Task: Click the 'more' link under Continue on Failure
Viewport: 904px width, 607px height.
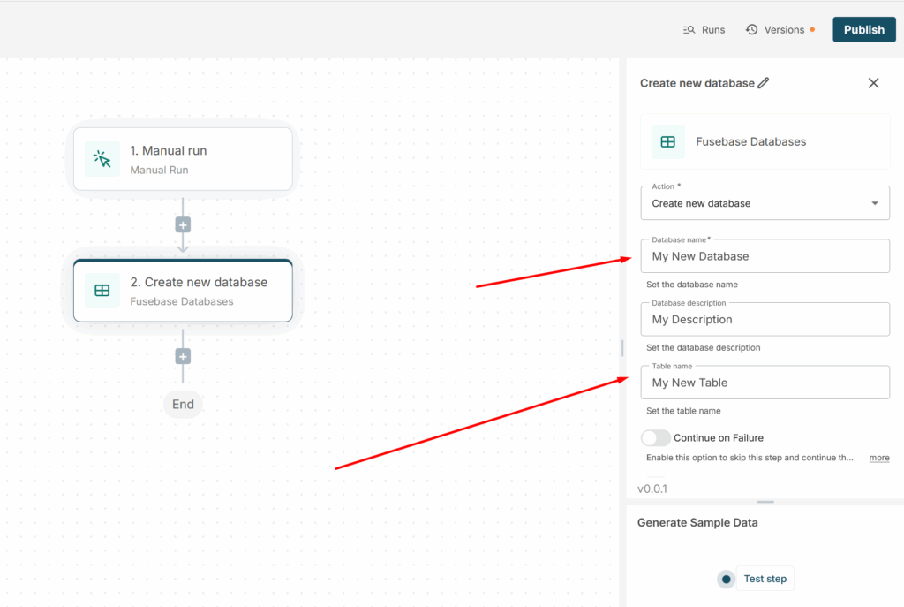Action: [878, 458]
